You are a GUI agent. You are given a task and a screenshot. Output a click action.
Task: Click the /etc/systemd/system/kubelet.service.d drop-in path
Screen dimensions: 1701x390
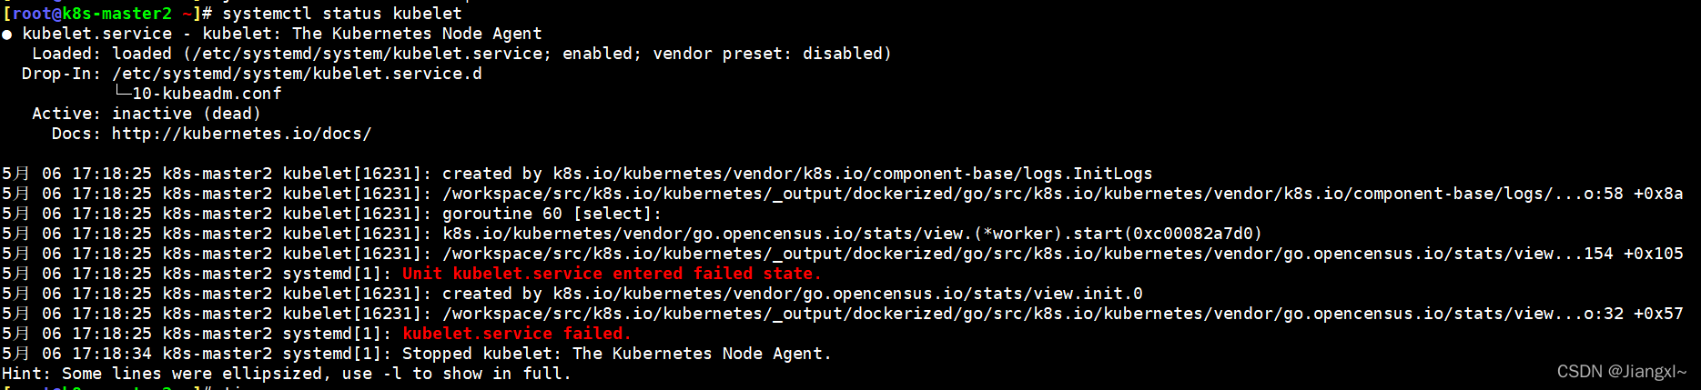click(297, 74)
